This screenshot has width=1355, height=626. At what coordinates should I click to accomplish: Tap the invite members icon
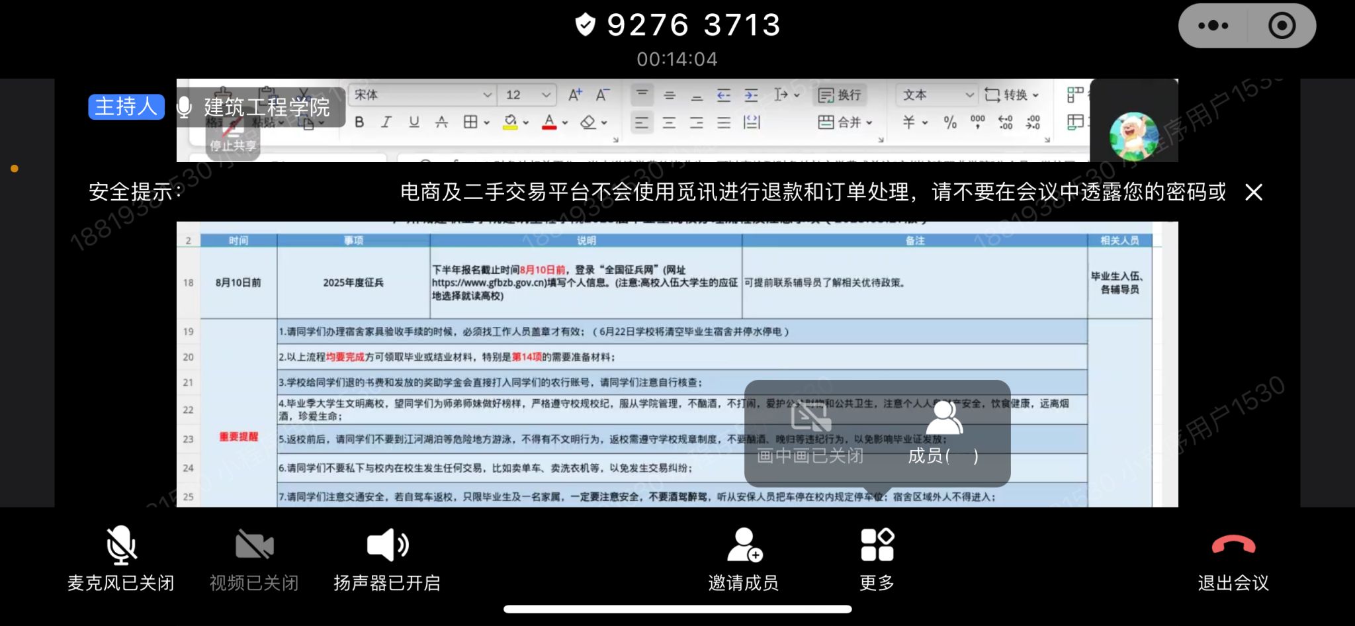(x=744, y=546)
